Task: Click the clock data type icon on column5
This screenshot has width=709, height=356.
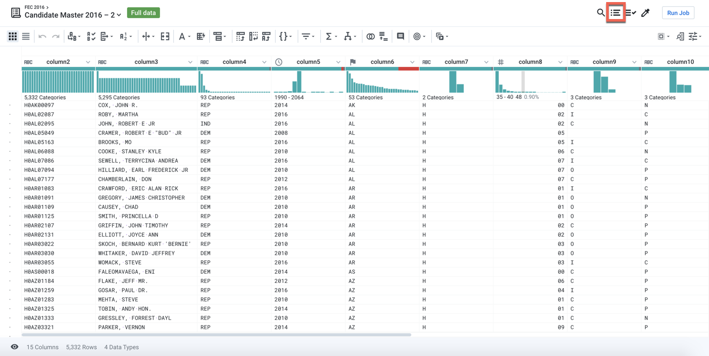Action: click(278, 61)
